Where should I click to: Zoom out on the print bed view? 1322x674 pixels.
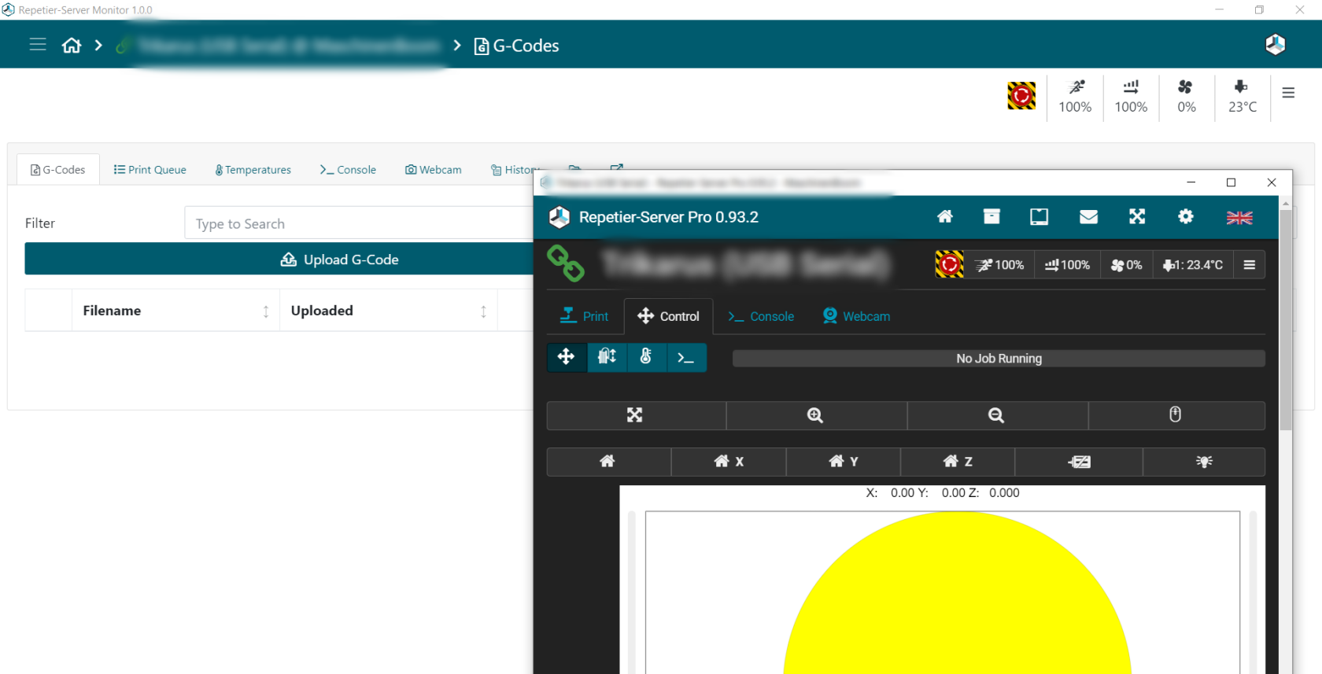click(997, 415)
